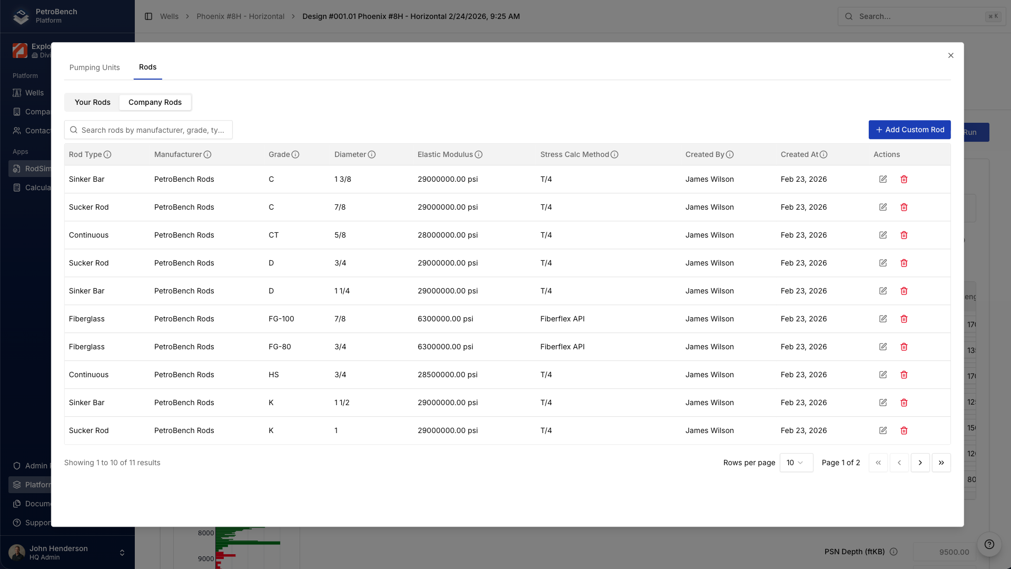Select the Wells icon in the sidebar
1011x569 pixels.
click(x=17, y=93)
